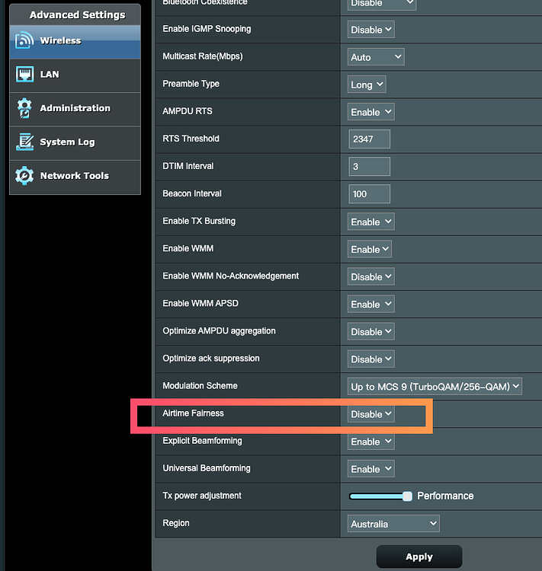542x571 pixels.
Task: Open the Preamble Type dropdown
Action: [x=367, y=85]
